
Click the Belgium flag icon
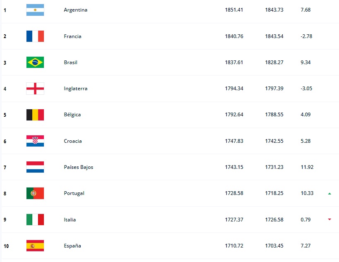(35, 115)
